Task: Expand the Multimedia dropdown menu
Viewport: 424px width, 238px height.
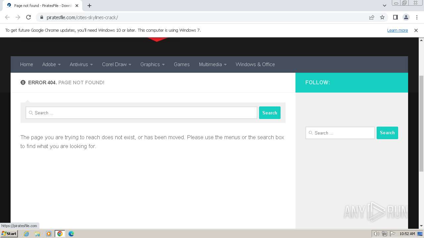Action: tap(213, 64)
